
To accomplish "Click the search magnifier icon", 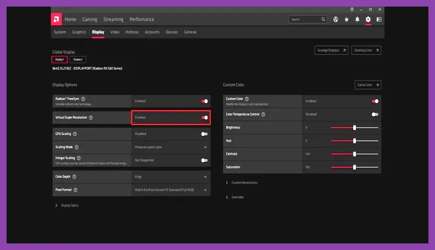I will pos(323,19).
